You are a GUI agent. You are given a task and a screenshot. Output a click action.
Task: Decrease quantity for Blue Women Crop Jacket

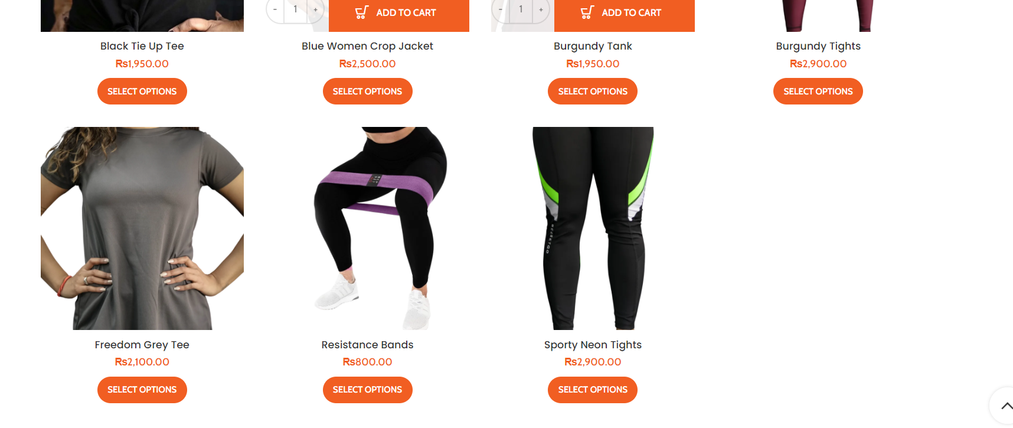click(x=275, y=9)
